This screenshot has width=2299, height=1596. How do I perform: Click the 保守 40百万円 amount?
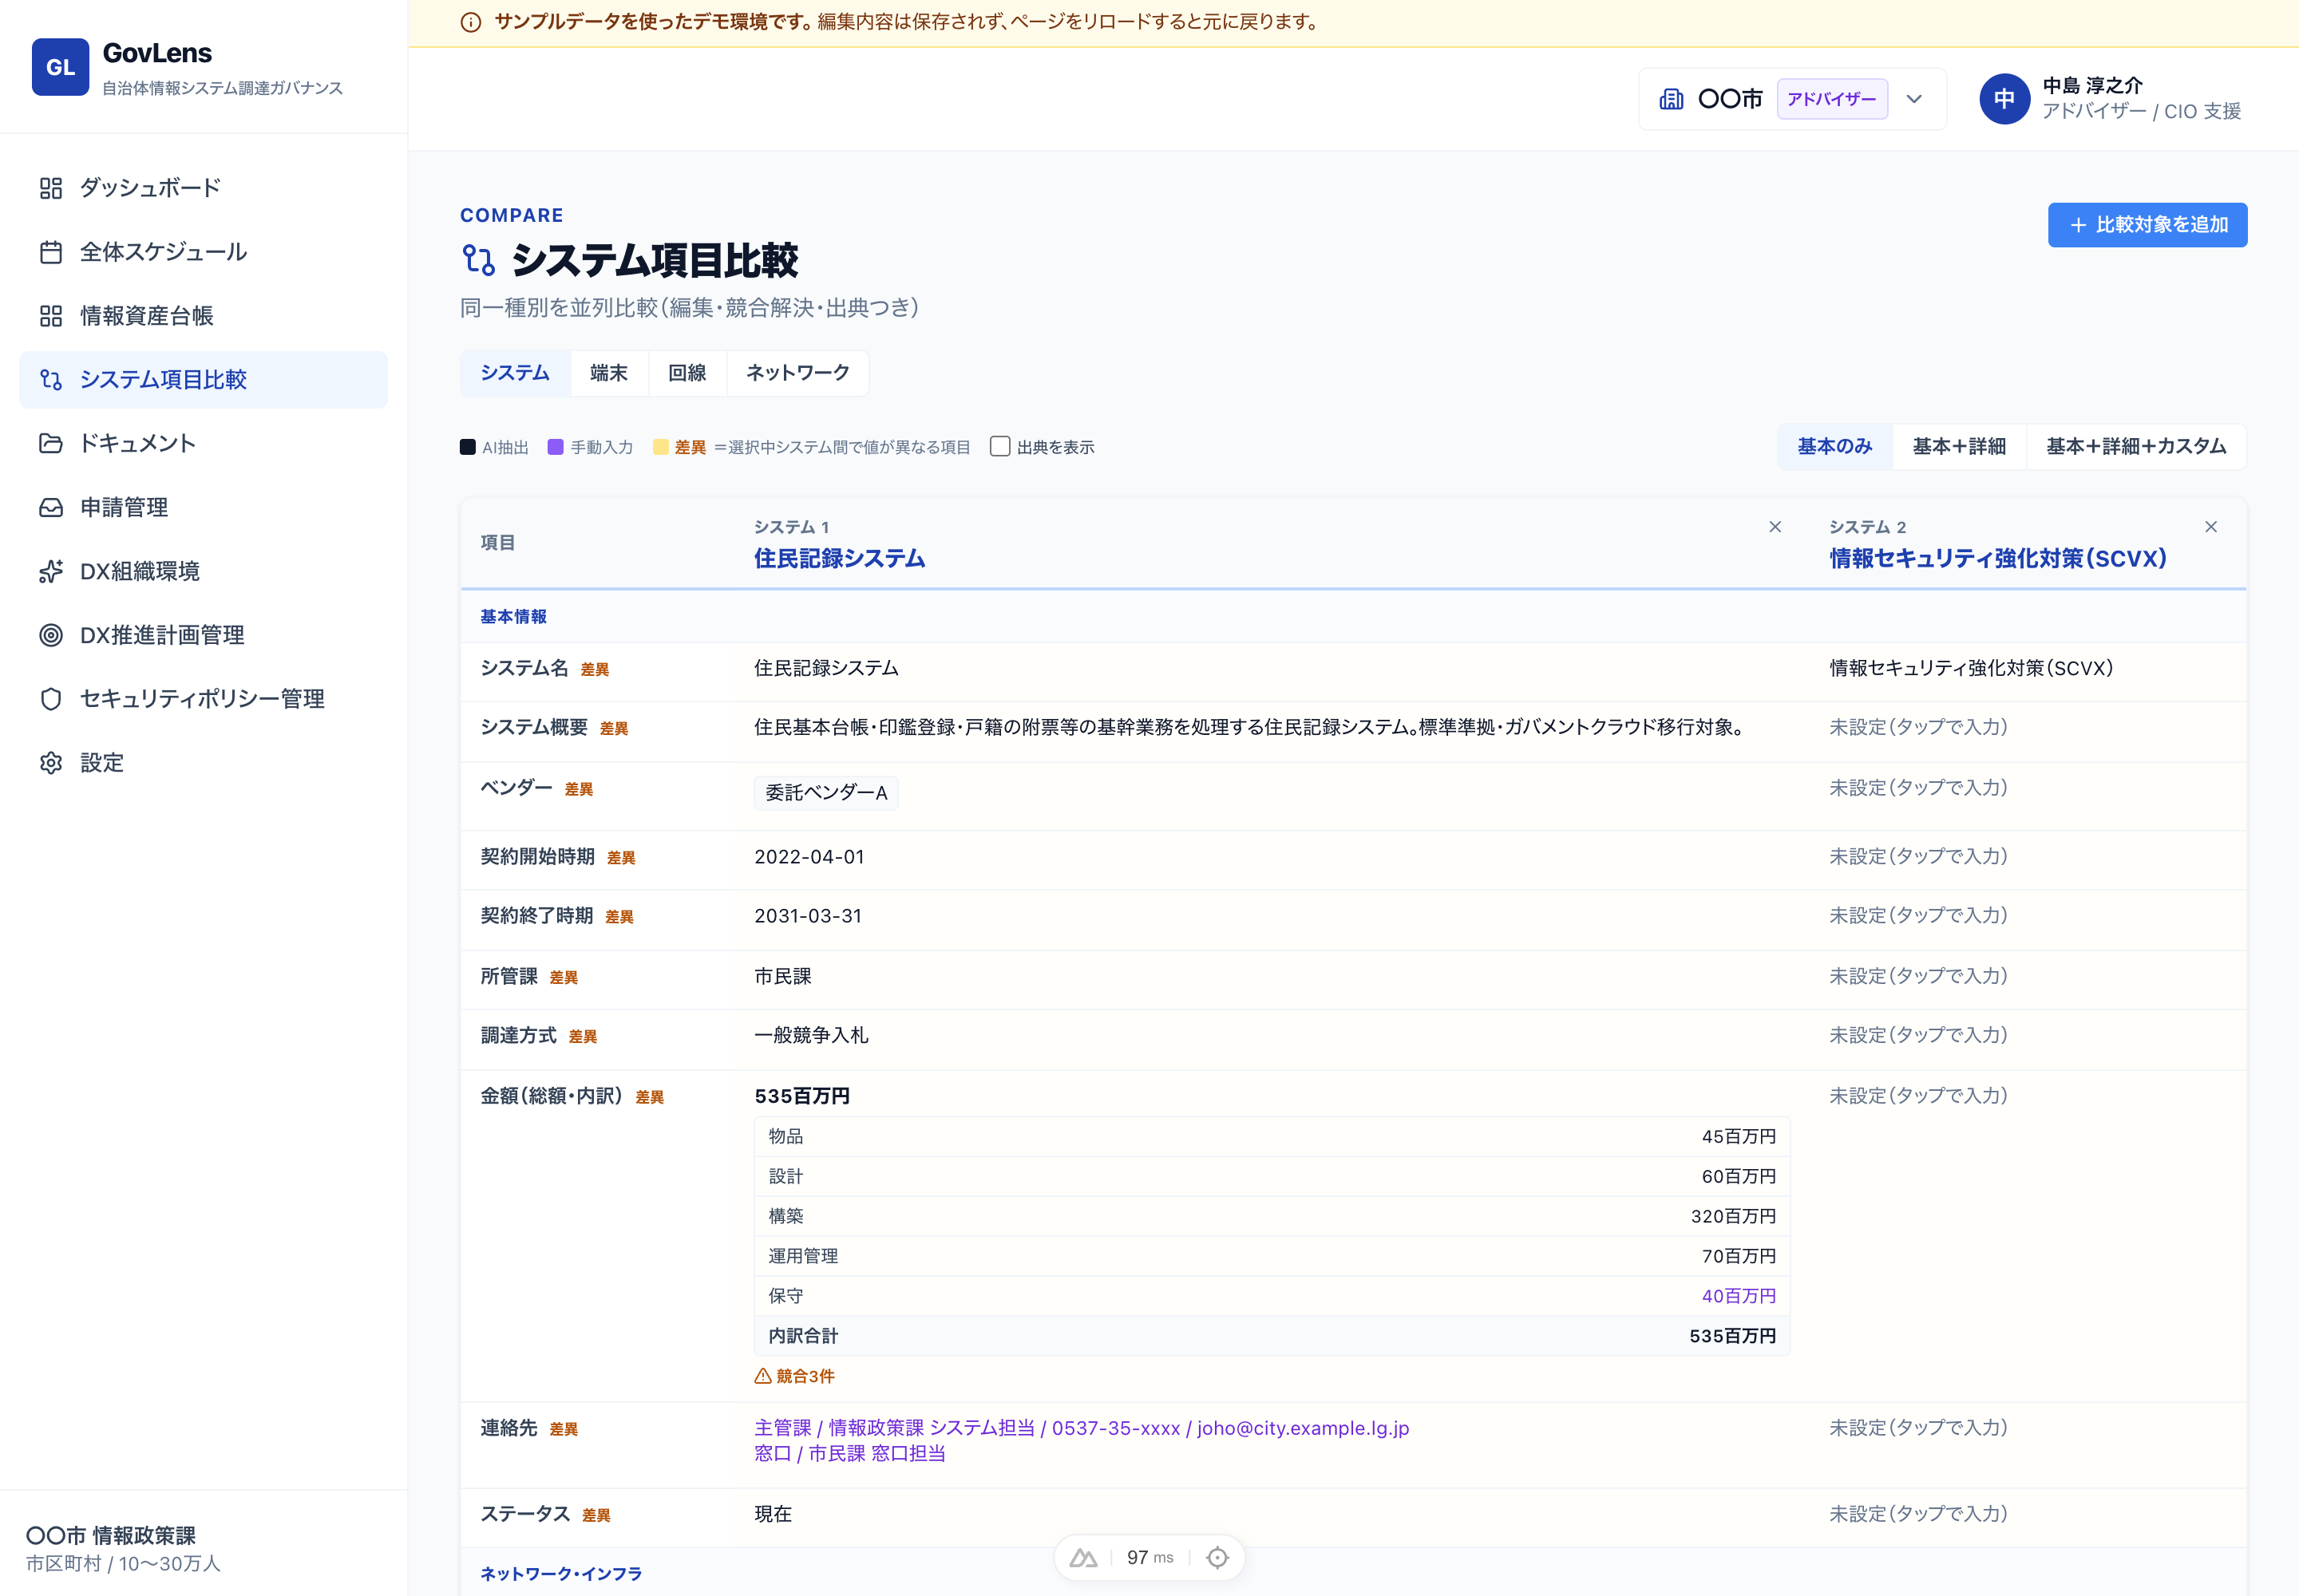point(1739,1296)
